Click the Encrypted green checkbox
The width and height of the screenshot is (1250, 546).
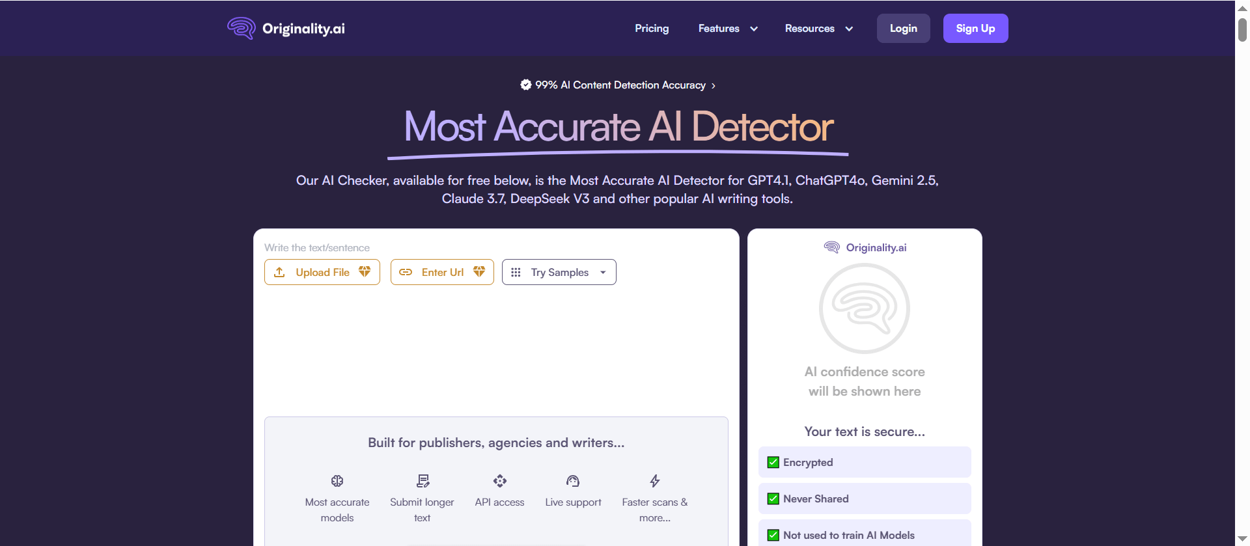click(773, 462)
